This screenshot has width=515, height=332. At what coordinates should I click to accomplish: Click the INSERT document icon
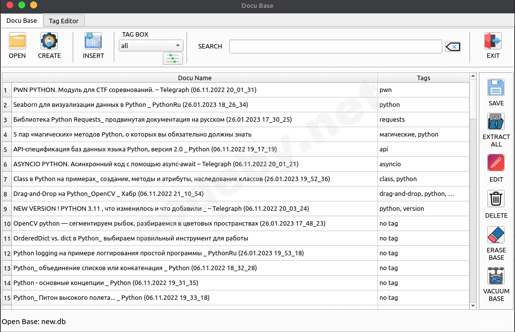click(x=93, y=41)
